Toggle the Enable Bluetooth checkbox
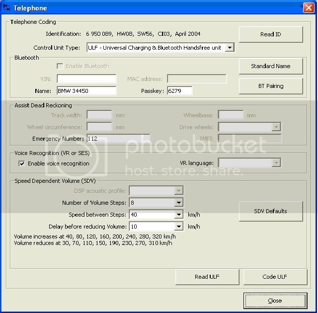The width and height of the screenshot is (318, 313). pos(60,66)
